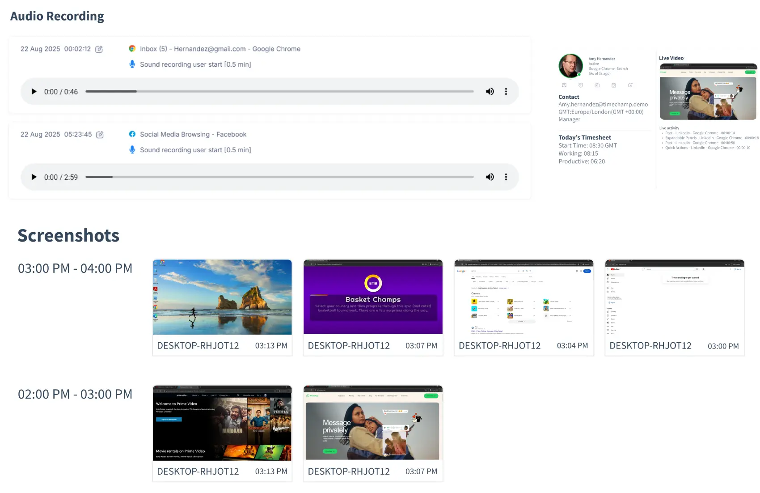Click the Chrome icon next to Inbox recording entry
Viewport: 760px width, 493px height.
click(x=132, y=49)
